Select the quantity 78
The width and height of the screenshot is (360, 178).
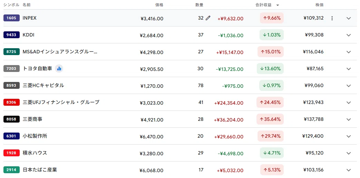201,85
